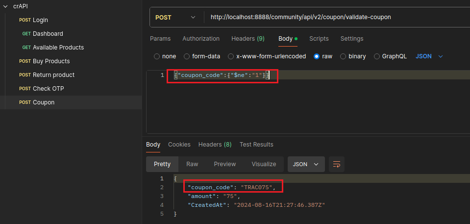Switch to the Params tab
Screen dimensions: 470x224
(160, 39)
